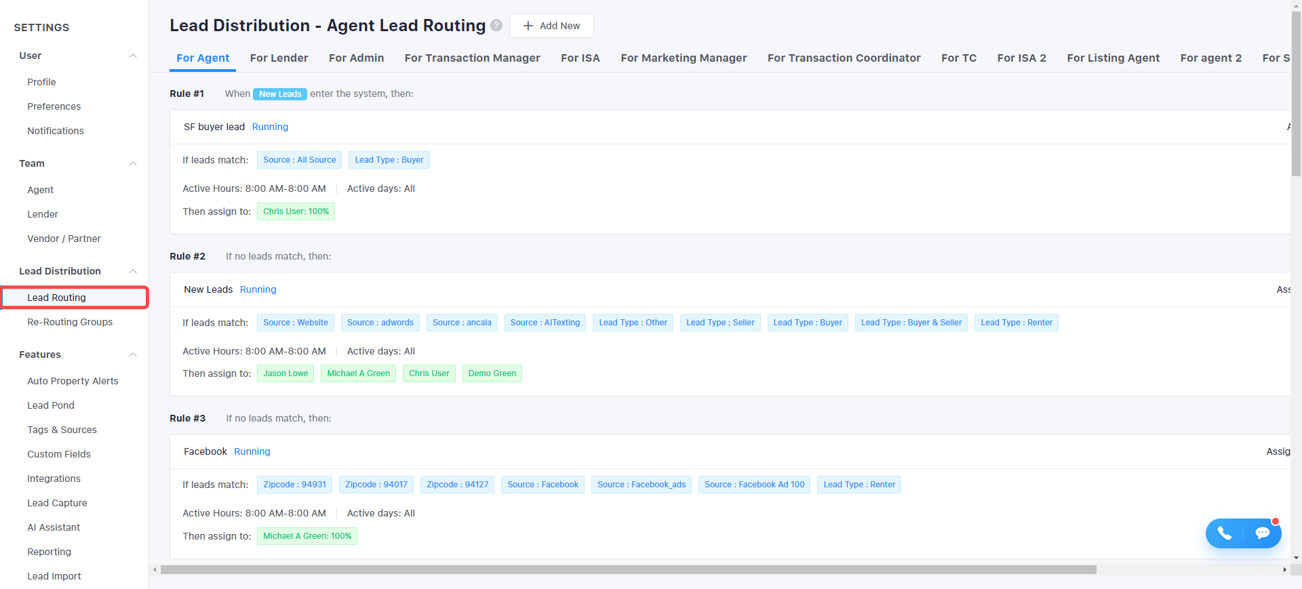
Task: Click the vertical scrollbar thumb
Action: point(1296,95)
